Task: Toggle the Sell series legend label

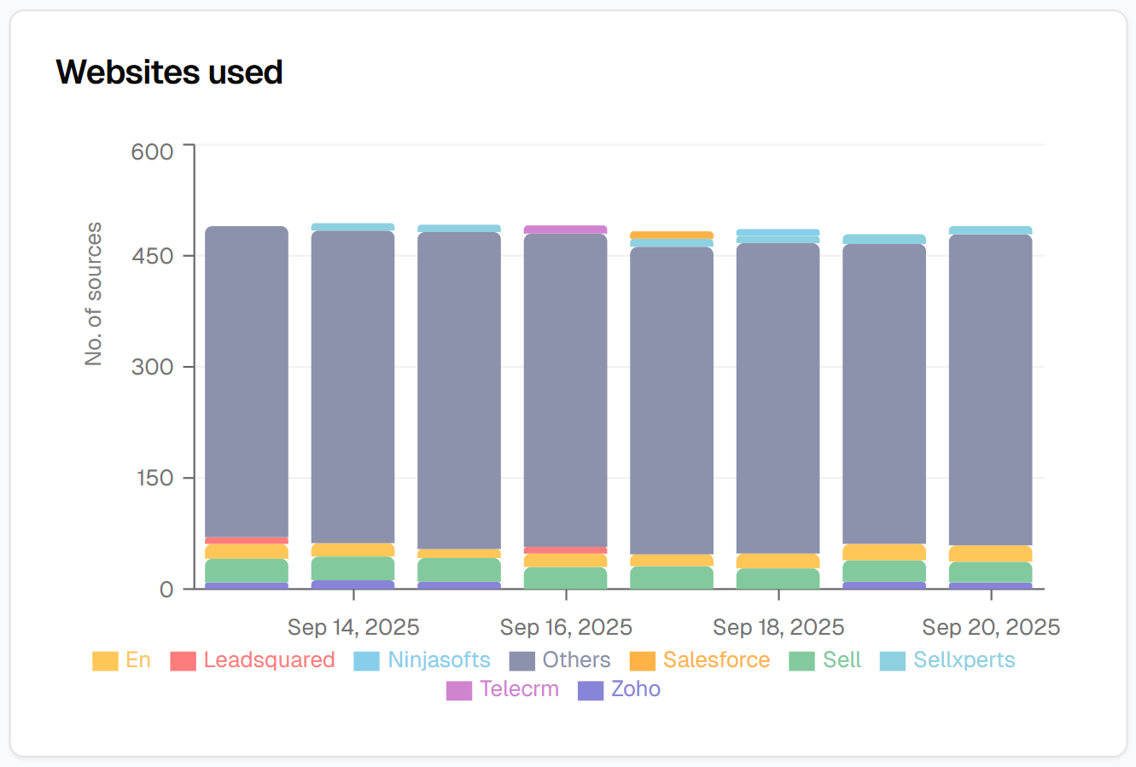Action: click(842, 660)
